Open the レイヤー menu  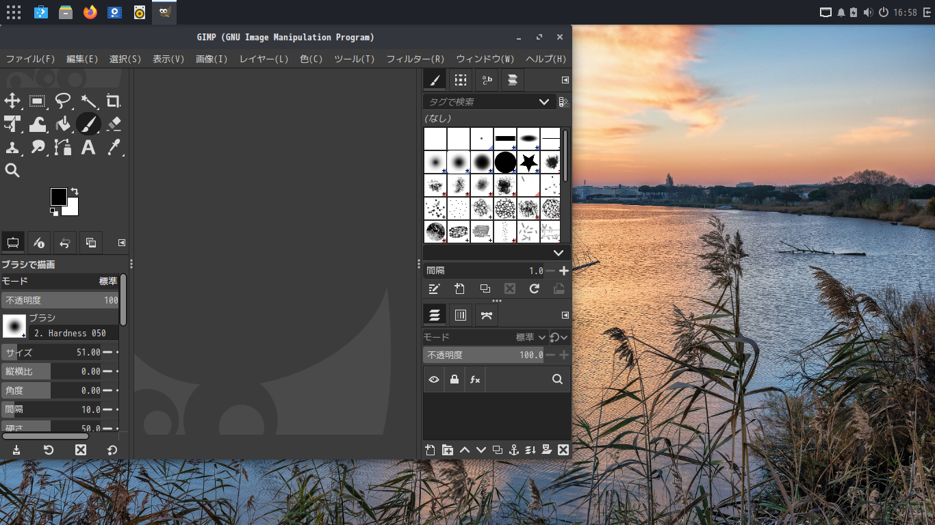(264, 59)
